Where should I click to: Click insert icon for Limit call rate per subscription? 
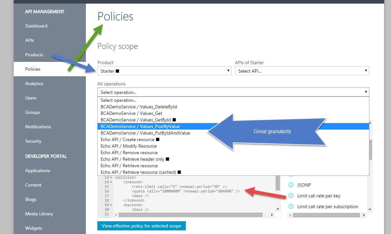[291, 207]
